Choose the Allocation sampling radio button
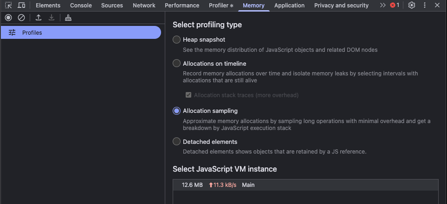The height and width of the screenshot is (204, 447). (176, 111)
